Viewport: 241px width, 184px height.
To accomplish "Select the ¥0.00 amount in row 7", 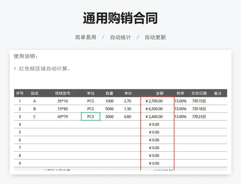I will (154, 148).
